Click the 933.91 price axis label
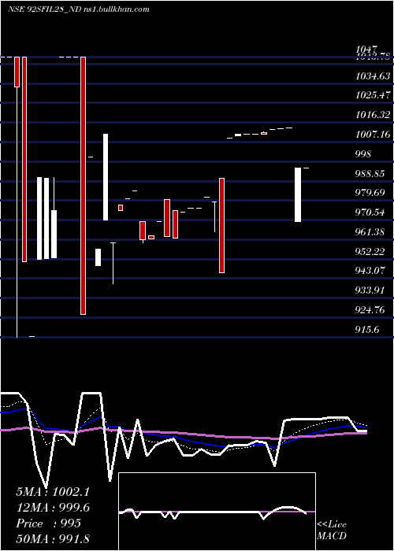 click(x=370, y=290)
